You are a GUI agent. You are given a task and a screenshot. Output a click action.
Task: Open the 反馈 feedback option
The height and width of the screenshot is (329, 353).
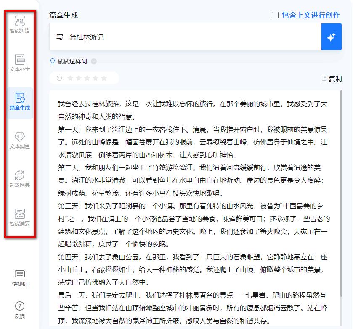point(20,310)
